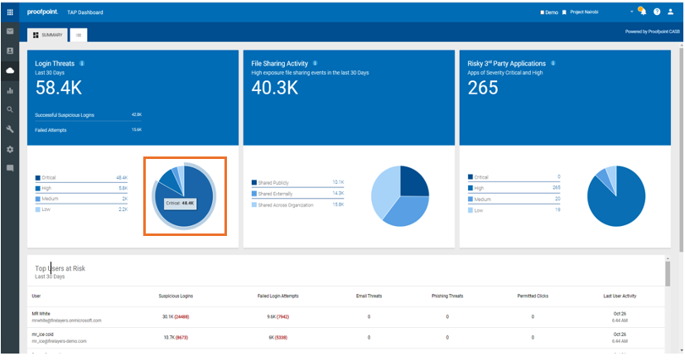Sort by Failed Login Attempts column header

(x=277, y=296)
